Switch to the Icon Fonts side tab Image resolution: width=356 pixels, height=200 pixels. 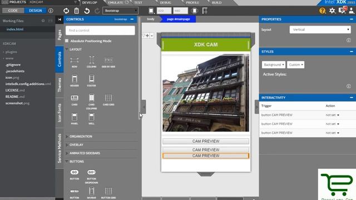(x=60, y=113)
